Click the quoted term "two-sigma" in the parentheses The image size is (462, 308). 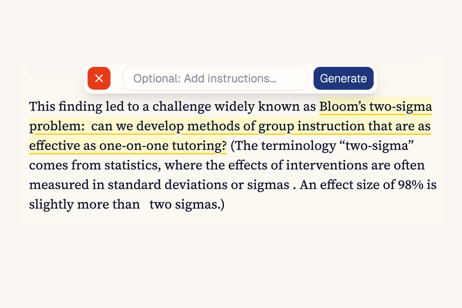pos(377,146)
